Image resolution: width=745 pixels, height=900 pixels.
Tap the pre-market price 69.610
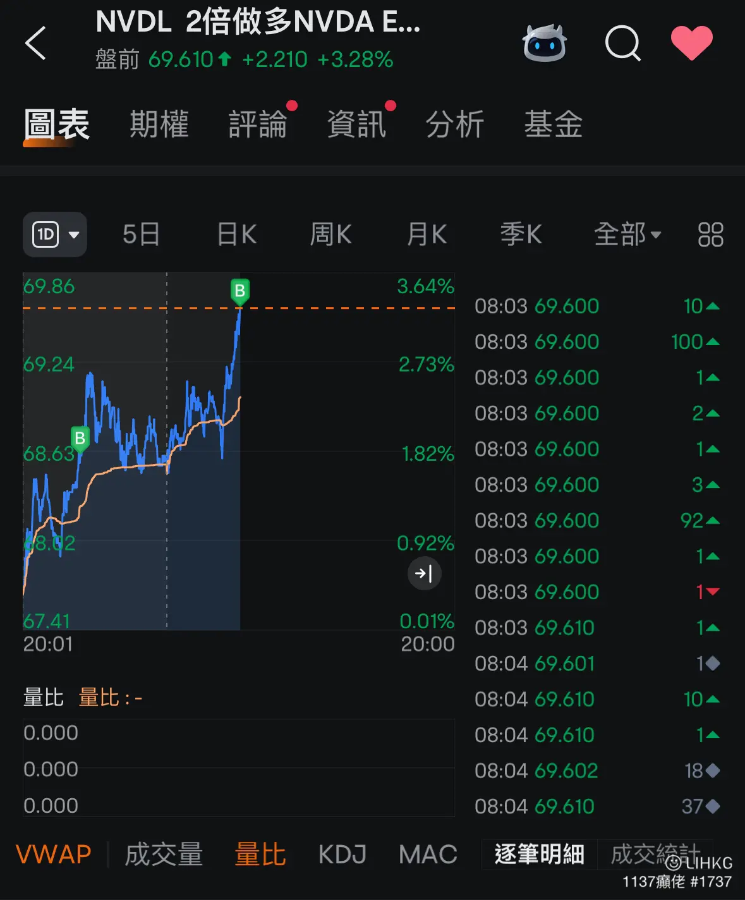181,59
